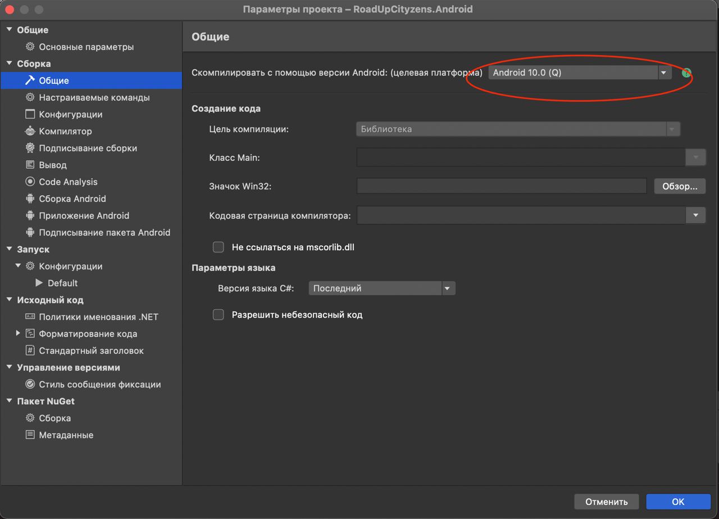Select Подписывание сборки in the sidebar
Image resolution: width=719 pixels, height=519 pixels.
point(88,148)
